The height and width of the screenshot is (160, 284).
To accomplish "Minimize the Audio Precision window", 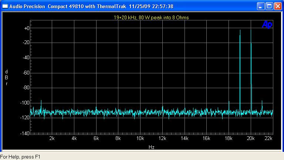I will click(261, 6).
